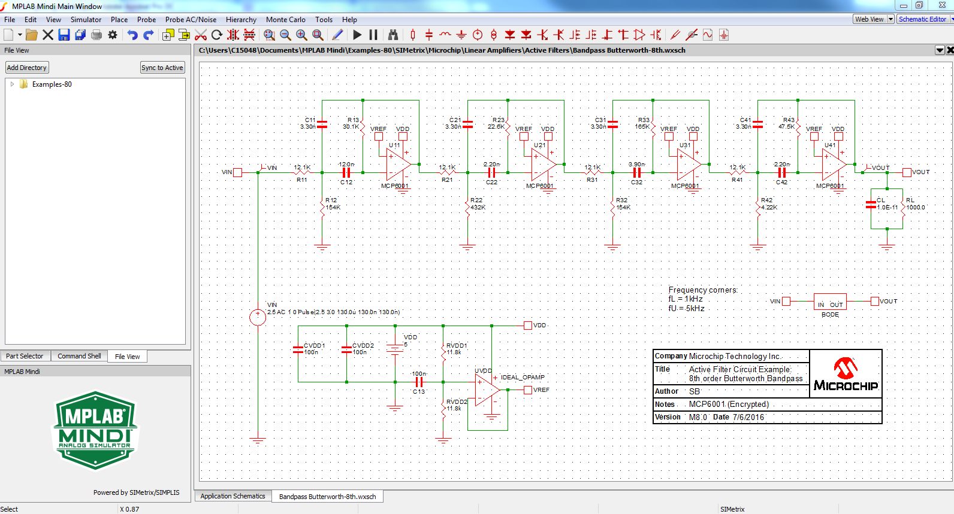Click the pencil wire tool icon
Screen dimensions: 954x514
tap(337, 35)
